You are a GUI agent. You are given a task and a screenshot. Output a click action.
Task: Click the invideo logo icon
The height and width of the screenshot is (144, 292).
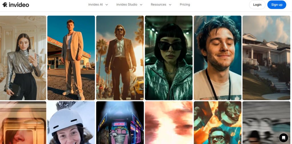click(5, 5)
